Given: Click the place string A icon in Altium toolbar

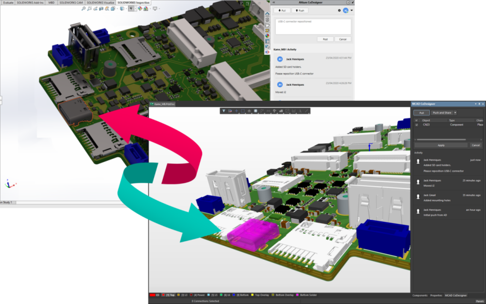Looking at the screenshot, I should 300,111.
